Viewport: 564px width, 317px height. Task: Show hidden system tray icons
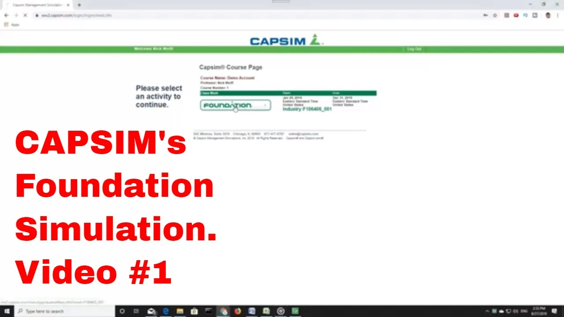487,311
